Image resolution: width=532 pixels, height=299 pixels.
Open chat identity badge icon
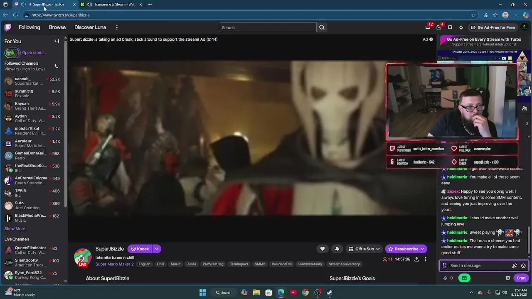tap(445, 266)
